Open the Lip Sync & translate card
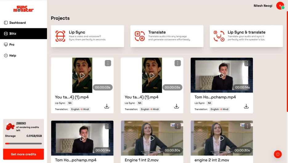This screenshot has height=163, width=288. click(246, 36)
